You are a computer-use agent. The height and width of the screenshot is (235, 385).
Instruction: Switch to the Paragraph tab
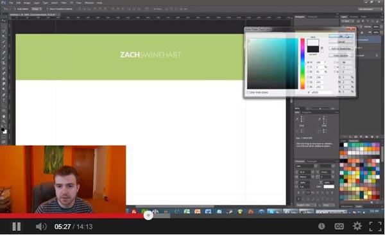point(312,161)
